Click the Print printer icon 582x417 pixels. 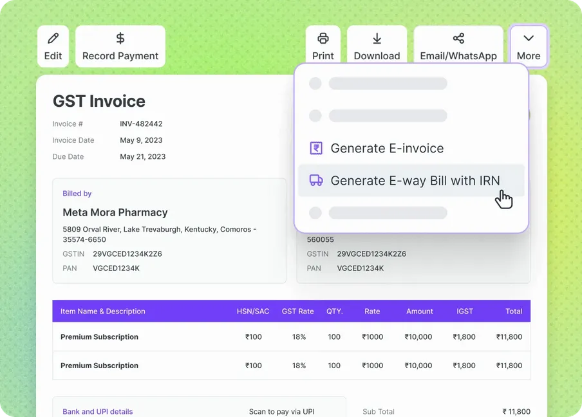click(x=323, y=38)
